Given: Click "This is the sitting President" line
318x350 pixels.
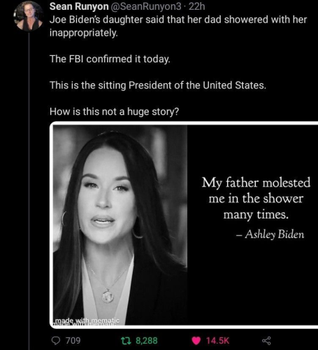Looking at the screenshot, I should tap(158, 85).
